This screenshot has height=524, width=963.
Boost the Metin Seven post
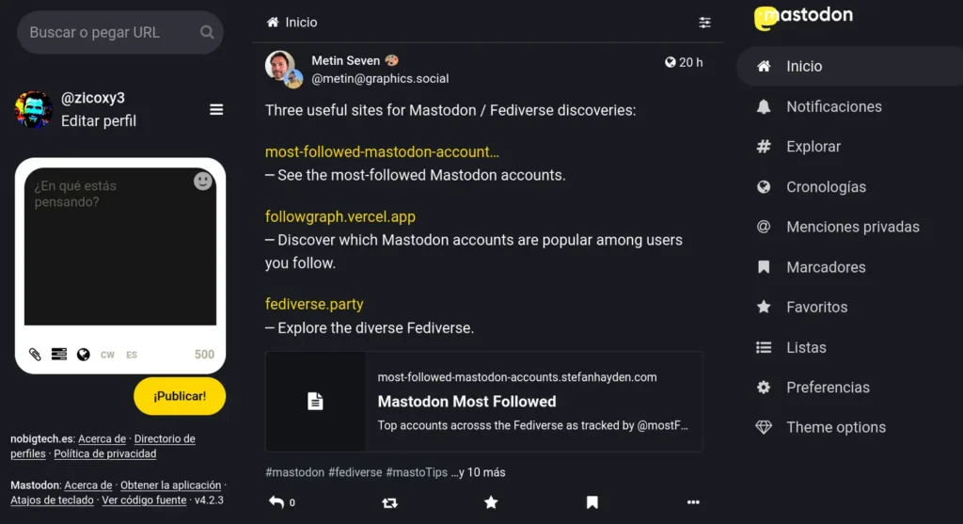389,502
